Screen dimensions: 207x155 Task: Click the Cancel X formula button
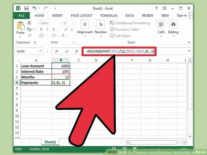(57, 51)
